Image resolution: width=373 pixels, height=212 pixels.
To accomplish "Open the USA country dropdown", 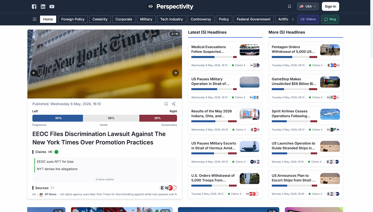I will pos(308,7).
